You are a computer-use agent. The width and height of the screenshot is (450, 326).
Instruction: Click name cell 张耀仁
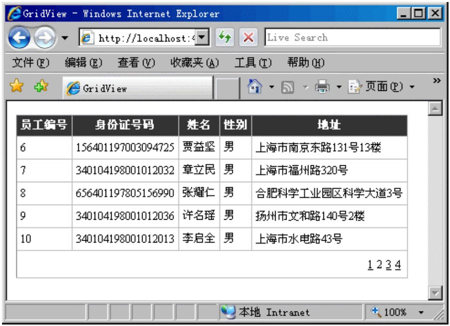pyautogui.click(x=199, y=192)
